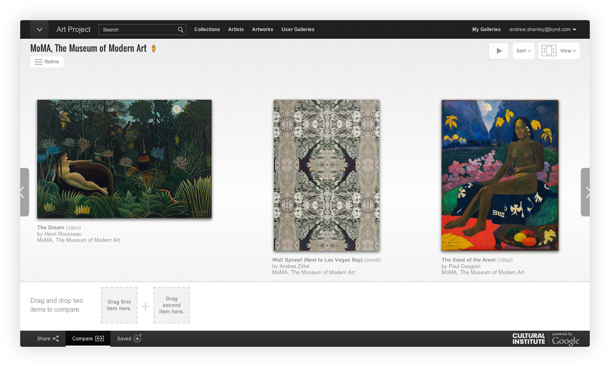Click the Art Project logo
Screen dimensions: 612x367
(x=74, y=29)
